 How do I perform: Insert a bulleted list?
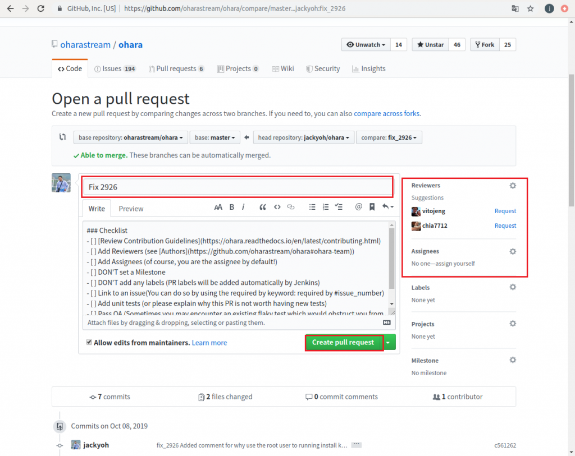tap(312, 208)
